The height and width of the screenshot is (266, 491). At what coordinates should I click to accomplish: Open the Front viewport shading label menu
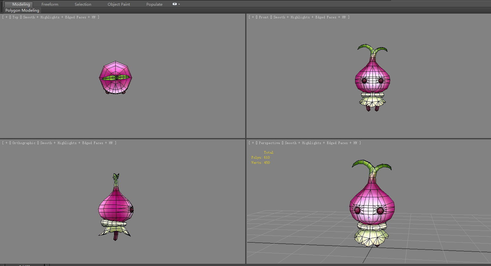[309, 17]
